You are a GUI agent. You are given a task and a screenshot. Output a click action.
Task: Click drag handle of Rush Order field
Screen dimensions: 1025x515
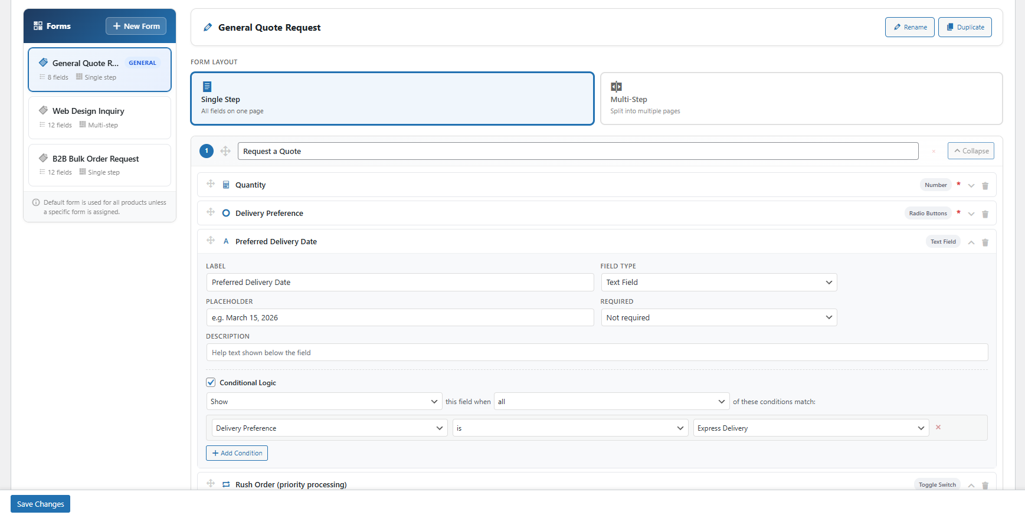tap(211, 484)
